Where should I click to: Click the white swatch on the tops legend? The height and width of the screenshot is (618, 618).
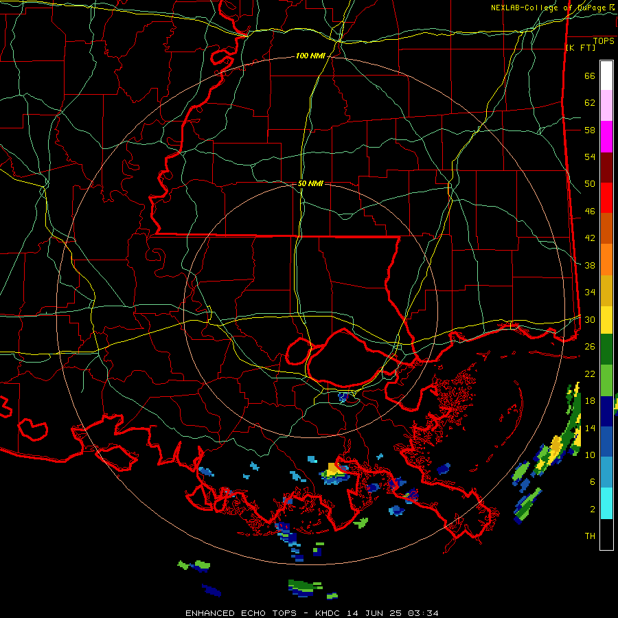pyautogui.click(x=606, y=76)
